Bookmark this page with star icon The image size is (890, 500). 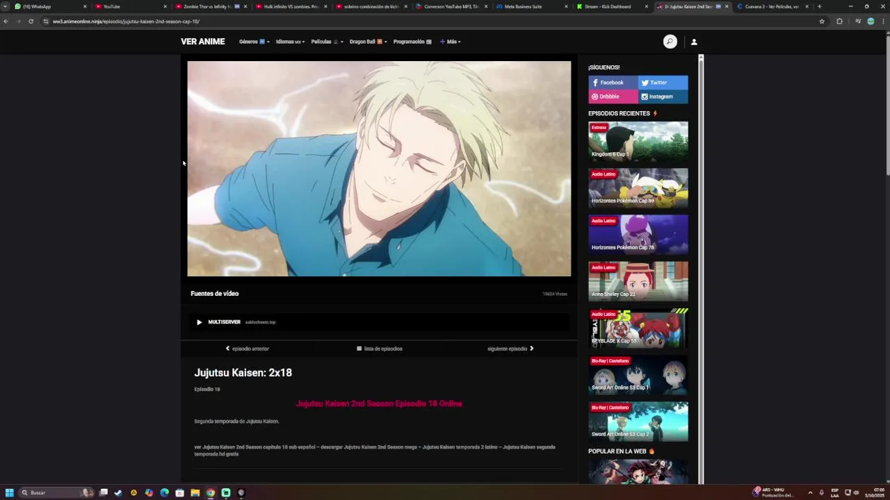click(x=822, y=22)
